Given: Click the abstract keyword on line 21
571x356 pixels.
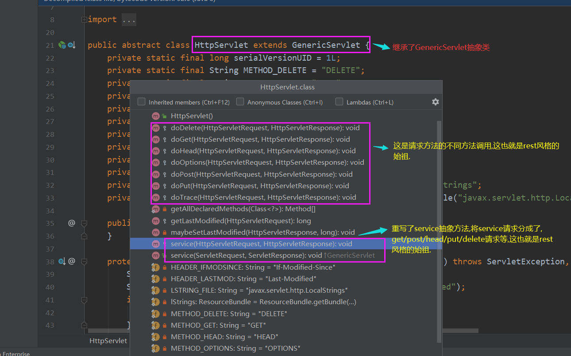Looking at the screenshot, I should pyautogui.click(x=141, y=45).
